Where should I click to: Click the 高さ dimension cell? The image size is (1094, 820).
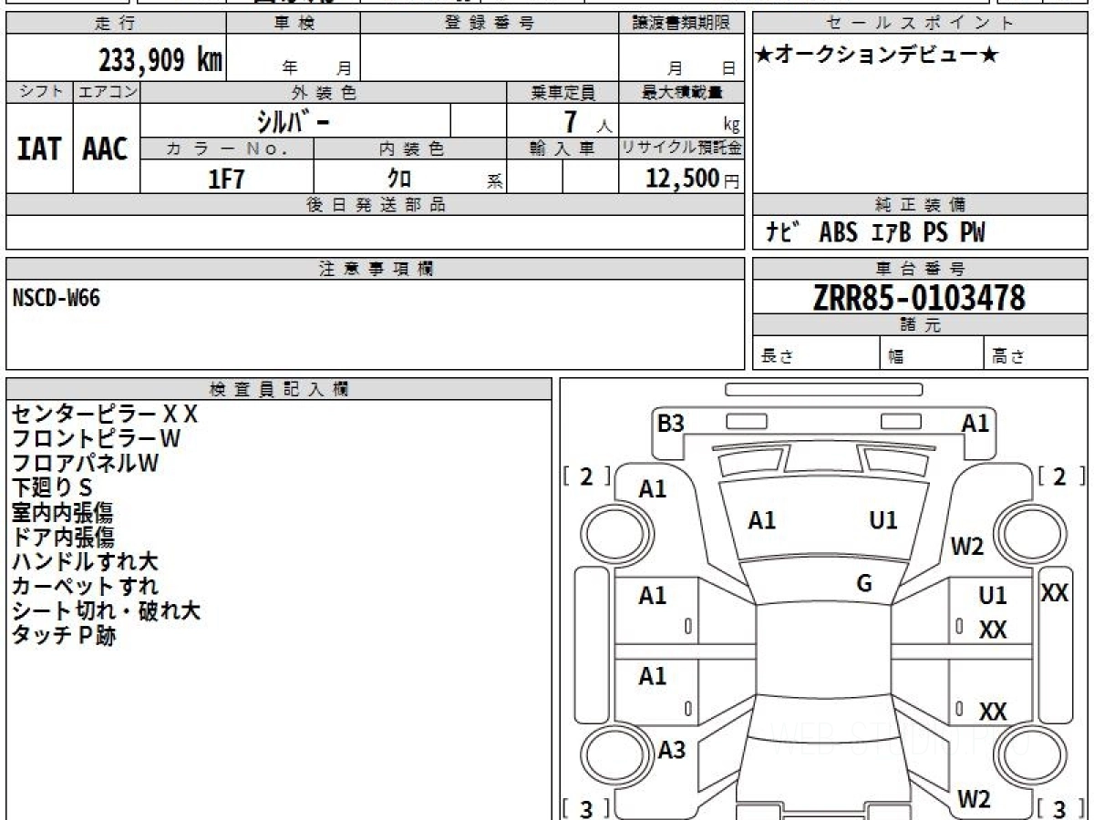pos(1036,354)
